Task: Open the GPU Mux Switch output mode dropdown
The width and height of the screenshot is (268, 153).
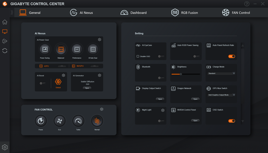Action: 221,95
